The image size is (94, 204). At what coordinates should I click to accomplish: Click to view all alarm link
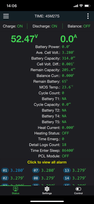[47, 162]
